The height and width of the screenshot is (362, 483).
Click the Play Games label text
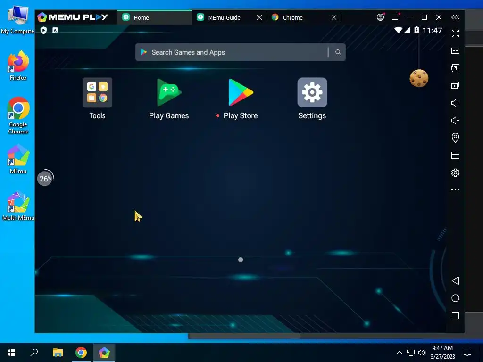pos(169,116)
